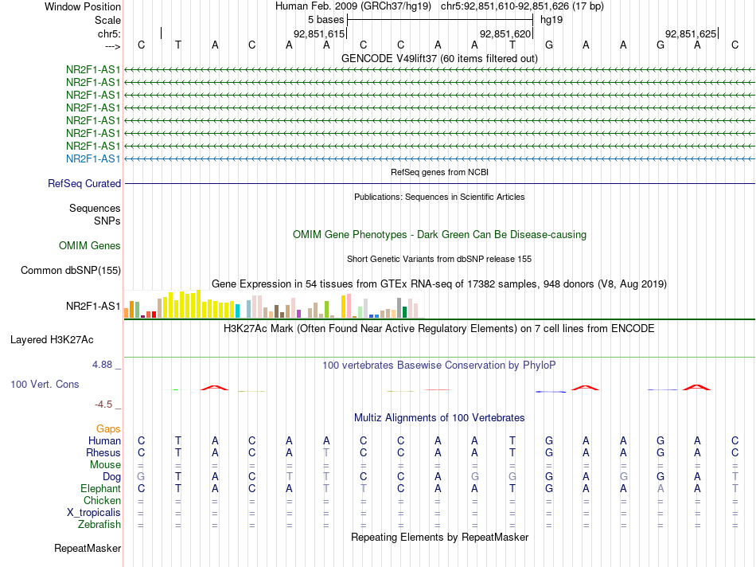Click the Human Feb. 2009 (GRCh37/hg19) assembly text
Screen dimensions: 756x567
click(x=353, y=6)
